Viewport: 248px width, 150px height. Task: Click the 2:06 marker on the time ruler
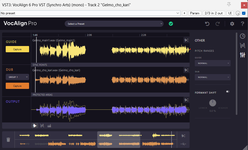pos(89,35)
